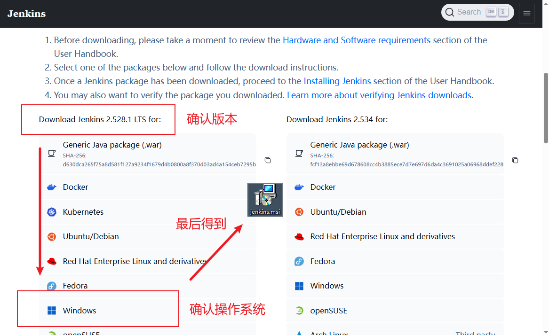Open the hamburger menu button
This screenshot has width=549, height=335.
[526, 14]
